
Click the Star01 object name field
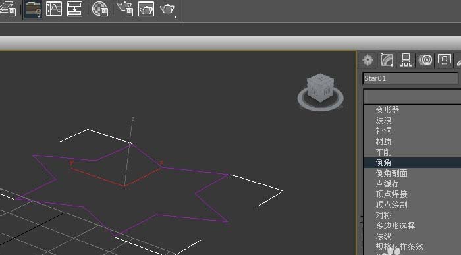(x=410, y=78)
